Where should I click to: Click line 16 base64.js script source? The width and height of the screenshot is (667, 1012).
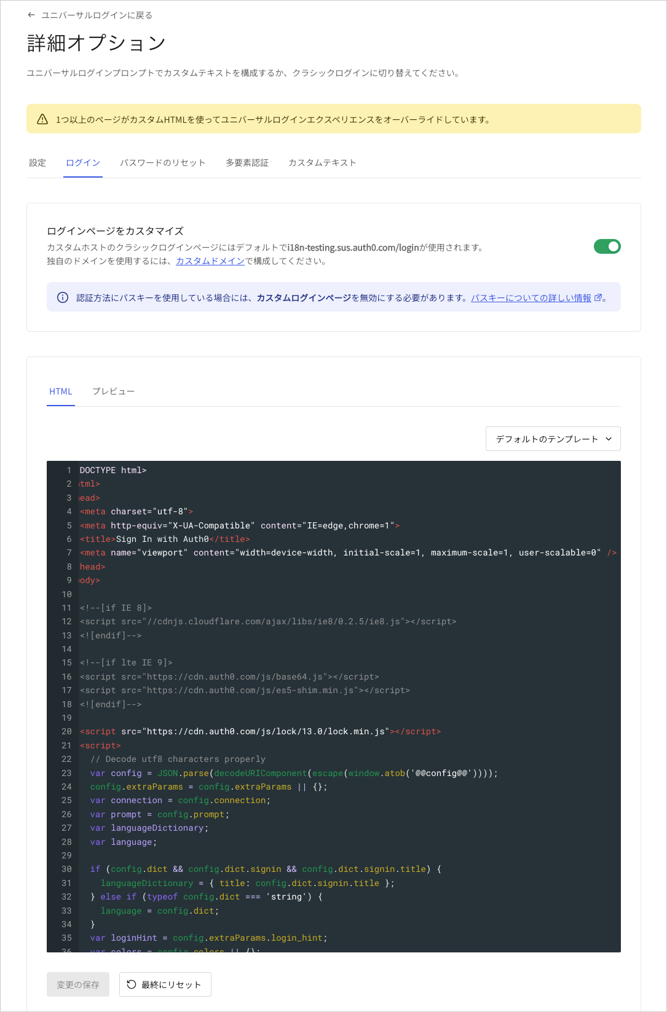pyautogui.click(x=229, y=677)
